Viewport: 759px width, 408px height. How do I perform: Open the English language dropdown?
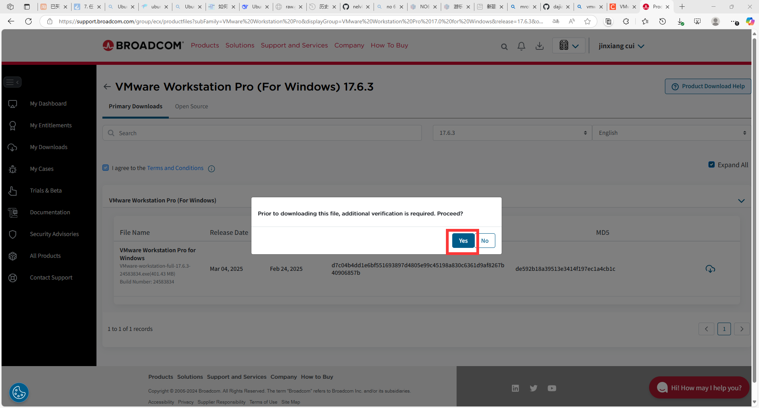pyautogui.click(x=671, y=133)
